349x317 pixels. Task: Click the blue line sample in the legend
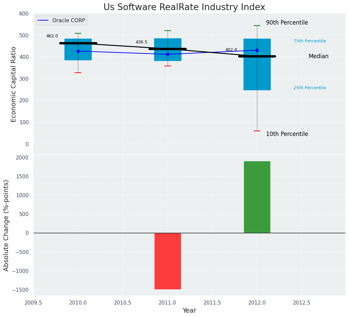(43, 21)
